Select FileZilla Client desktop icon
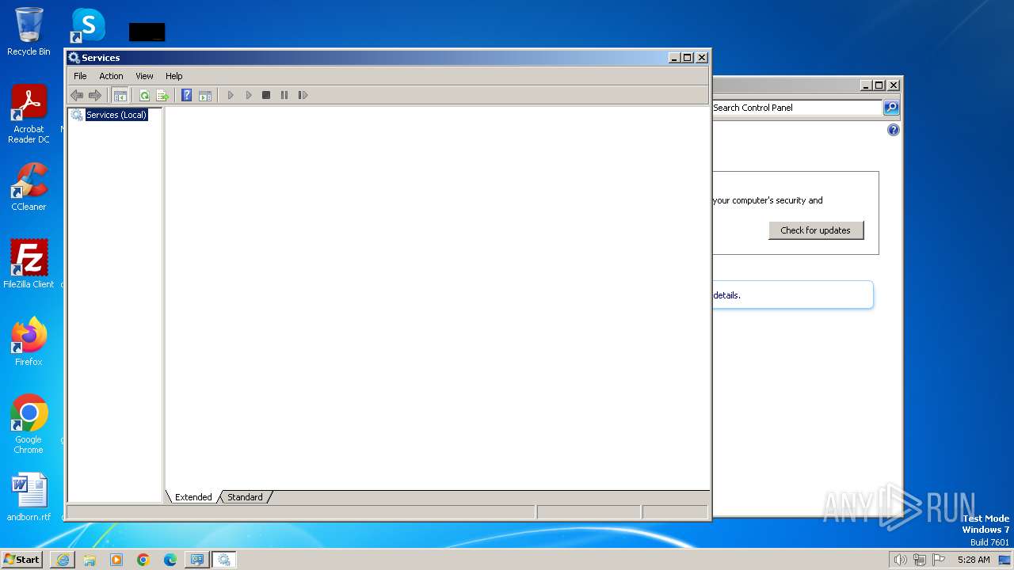Viewport: 1014px width, 570px height. (x=29, y=264)
